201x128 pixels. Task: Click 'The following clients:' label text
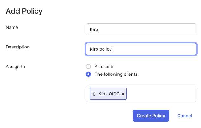116,74
